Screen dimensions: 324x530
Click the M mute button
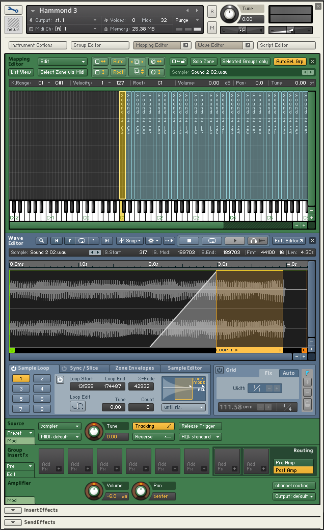point(212,27)
